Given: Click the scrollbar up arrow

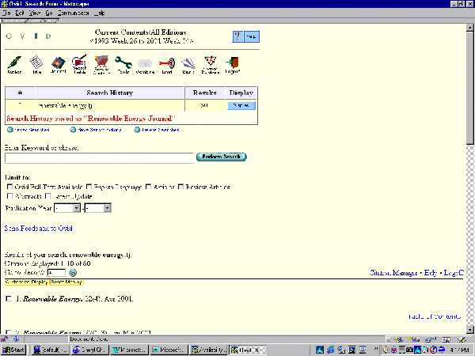Looking at the screenshot, I should coord(469,28).
